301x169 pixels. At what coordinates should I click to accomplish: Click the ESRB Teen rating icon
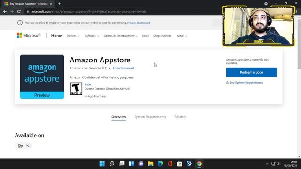(76, 89)
